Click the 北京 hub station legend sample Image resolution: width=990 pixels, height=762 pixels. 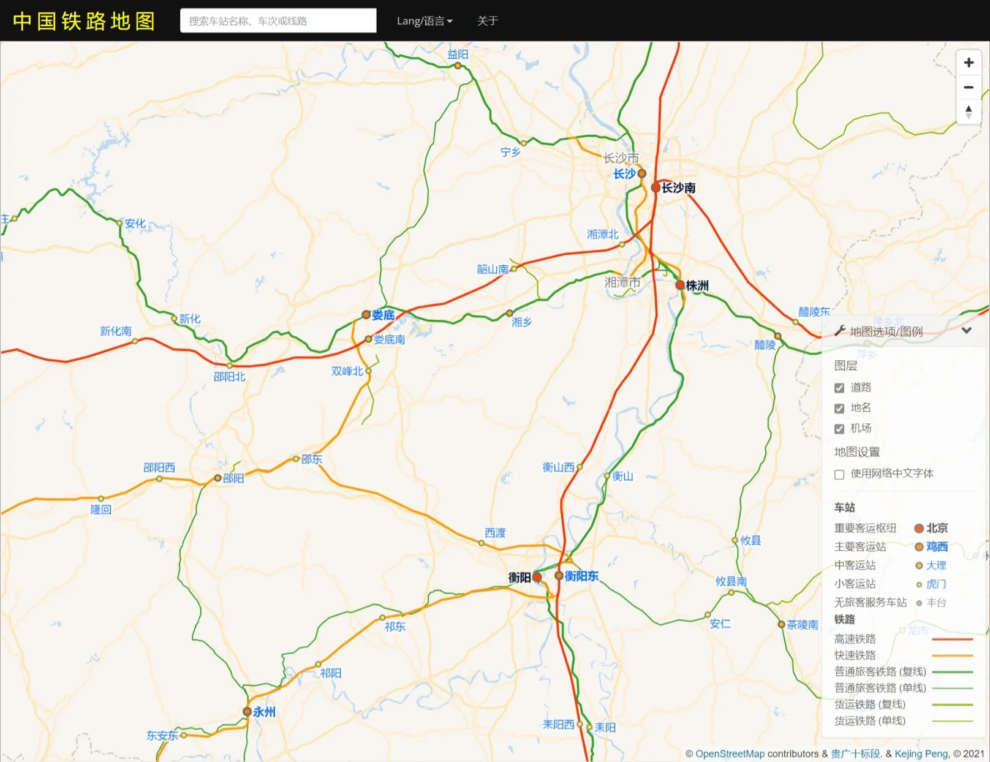pos(931,528)
